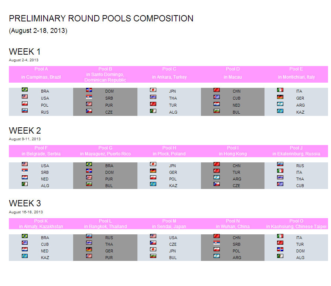
Task: Click the China flag in Pool D
Action: (217, 90)
